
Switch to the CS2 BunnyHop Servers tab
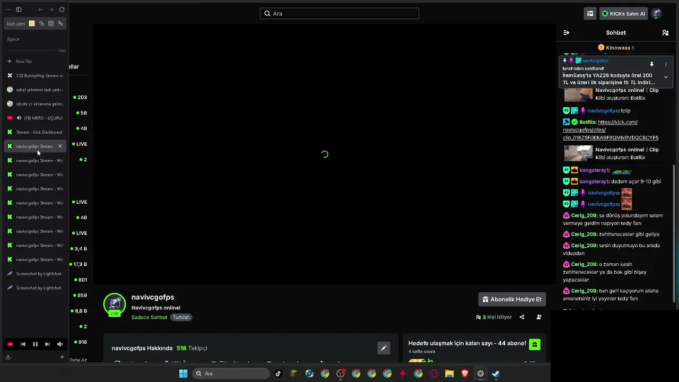click(x=34, y=76)
